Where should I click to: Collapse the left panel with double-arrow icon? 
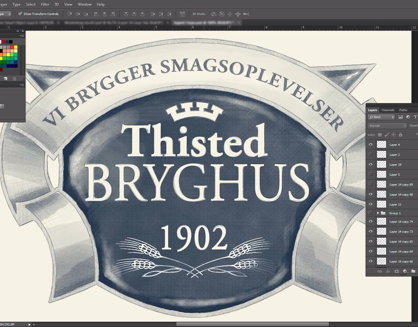pos(18,31)
